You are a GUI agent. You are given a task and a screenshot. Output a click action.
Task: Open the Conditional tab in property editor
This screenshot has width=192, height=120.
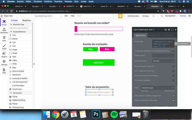pos(154,35)
